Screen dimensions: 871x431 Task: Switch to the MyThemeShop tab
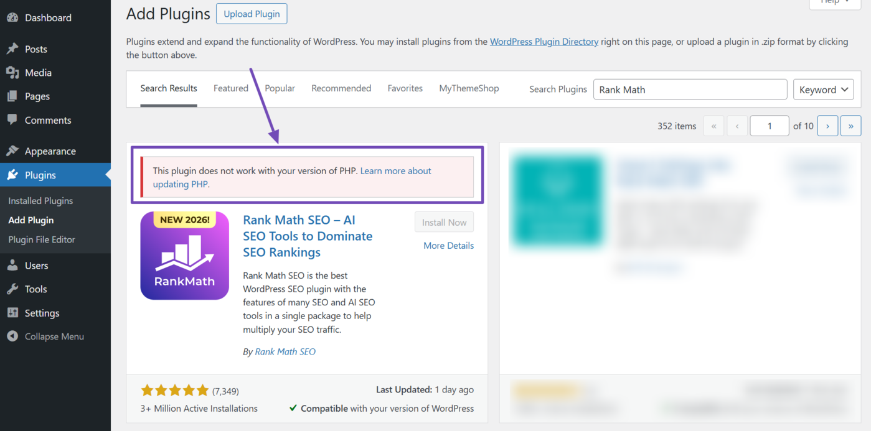pos(469,88)
